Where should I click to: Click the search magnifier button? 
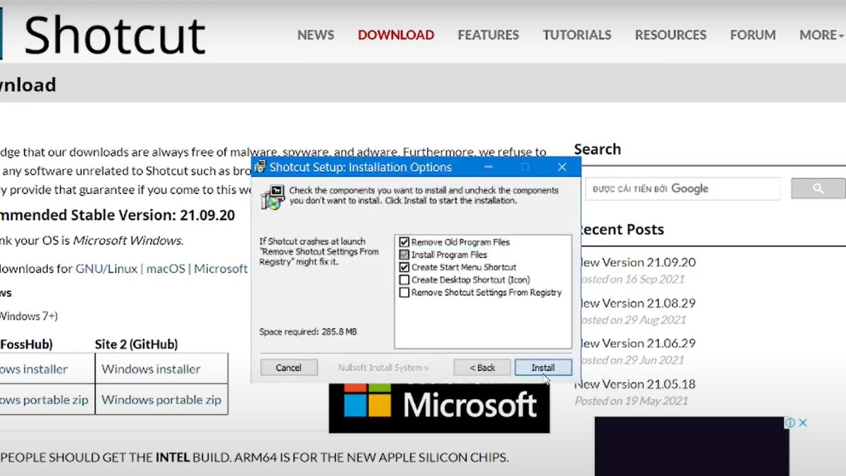tap(818, 188)
